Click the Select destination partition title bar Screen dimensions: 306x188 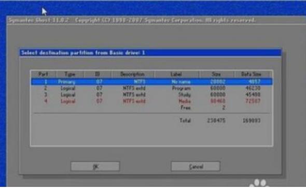[150, 53]
